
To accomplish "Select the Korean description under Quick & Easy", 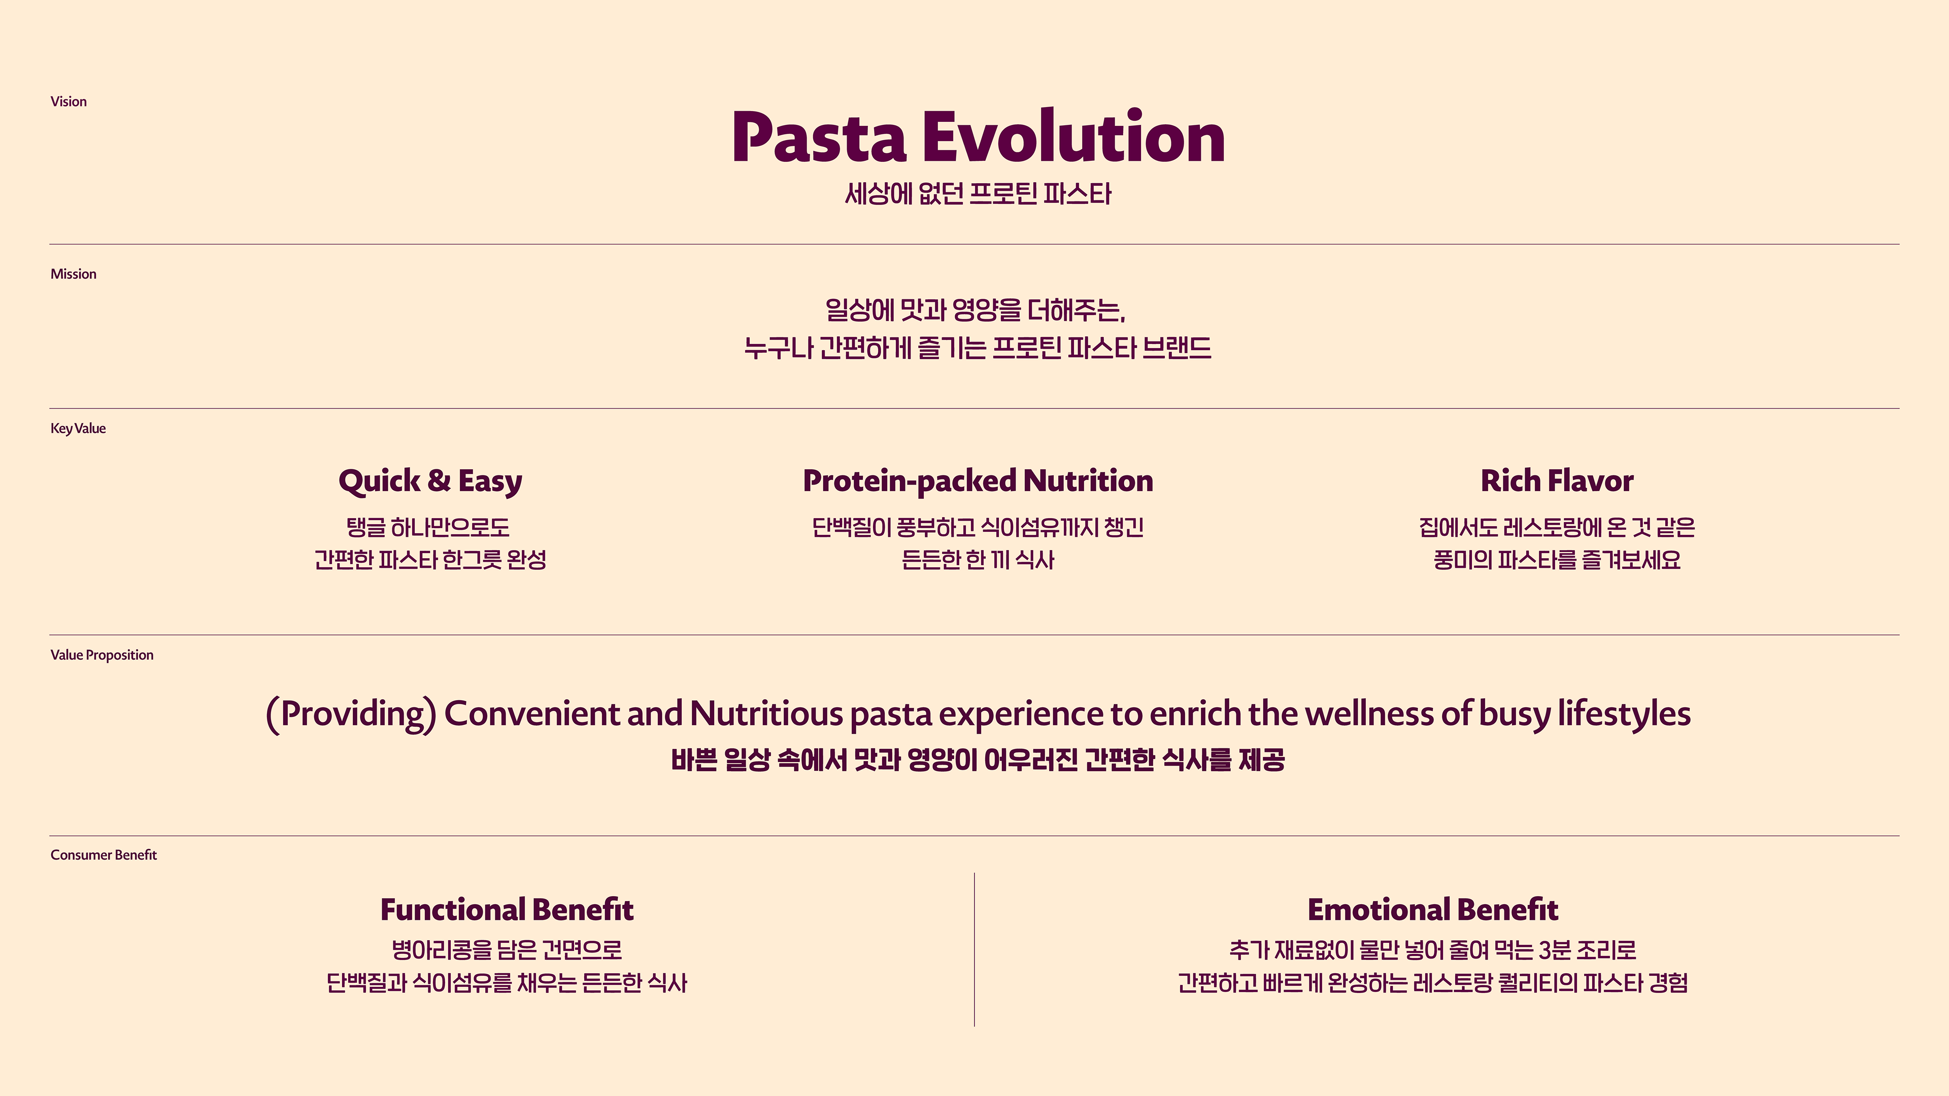I will [430, 543].
